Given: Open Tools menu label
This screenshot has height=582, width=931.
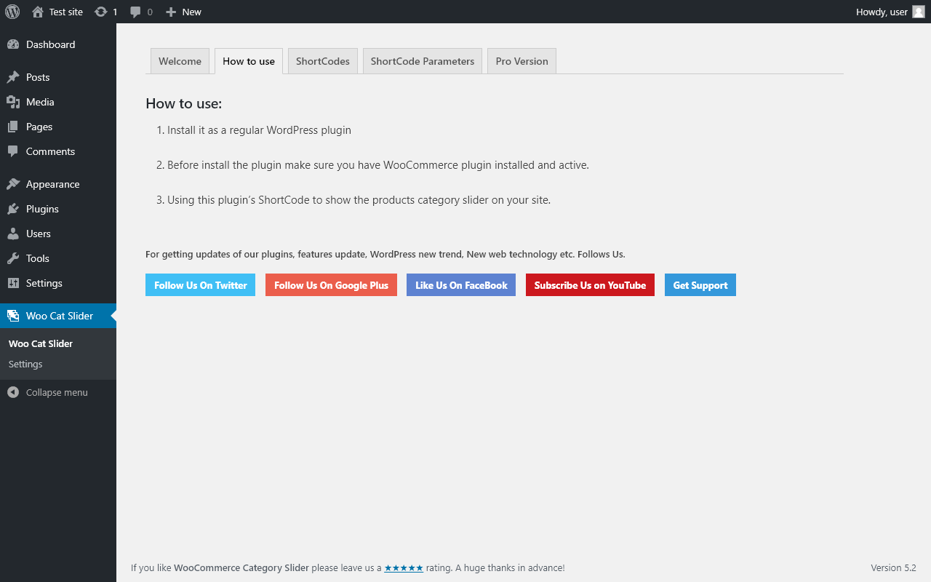Looking at the screenshot, I should 38,258.
